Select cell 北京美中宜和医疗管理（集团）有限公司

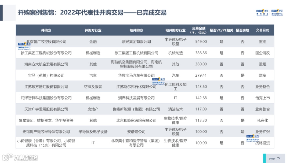click(136, 143)
